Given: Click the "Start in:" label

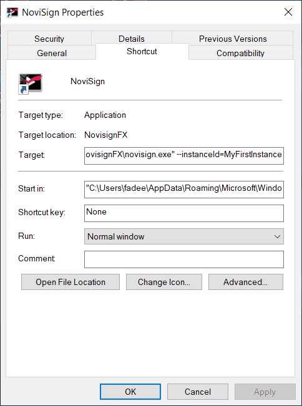Looking at the screenshot, I should pyautogui.click(x=31, y=188).
